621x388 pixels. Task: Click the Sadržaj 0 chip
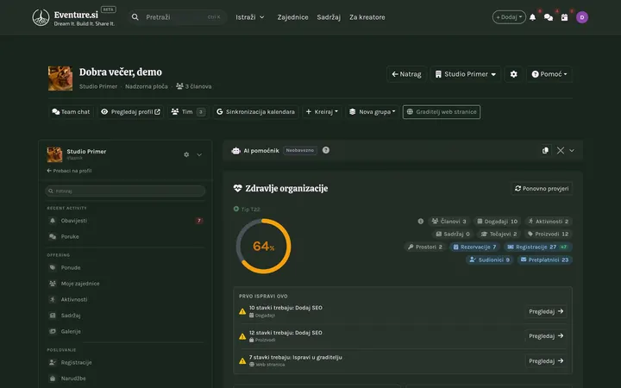(x=453, y=234)
